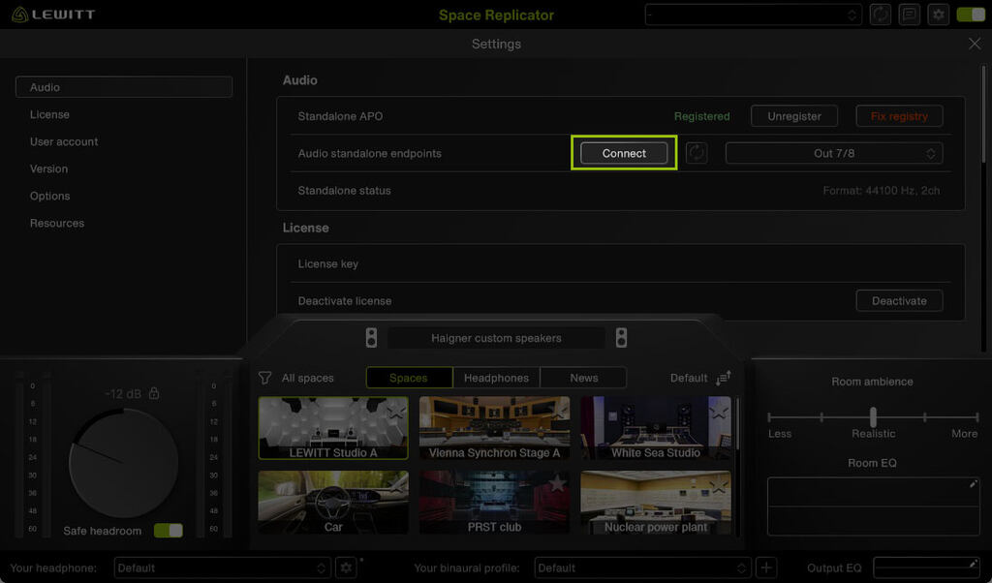Click the Fix registry button
The image size is (992, 583).
pyautogui.click(x=899, y=116)
